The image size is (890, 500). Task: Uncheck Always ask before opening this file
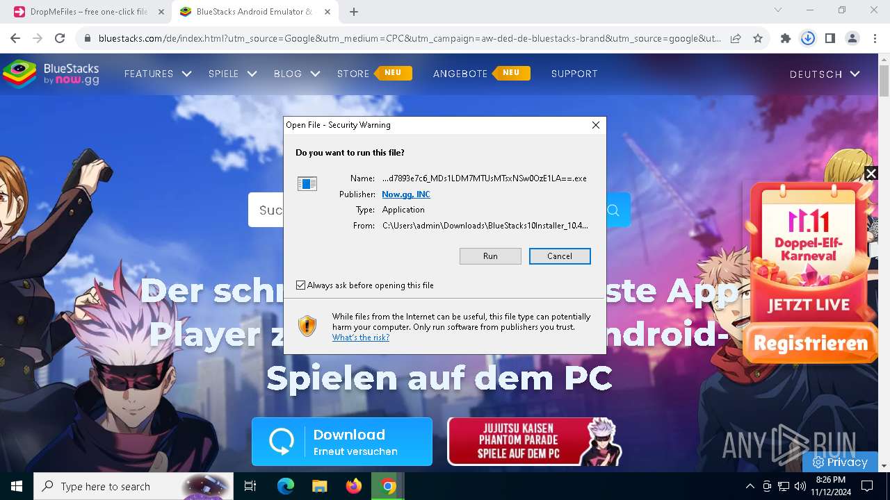301,285
